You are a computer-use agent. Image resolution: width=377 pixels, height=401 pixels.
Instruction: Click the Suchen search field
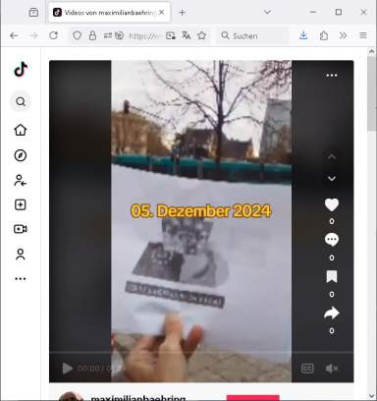tap(252, 35)
